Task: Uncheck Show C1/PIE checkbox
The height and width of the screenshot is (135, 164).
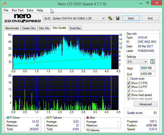Action: [x=129, y=83]
